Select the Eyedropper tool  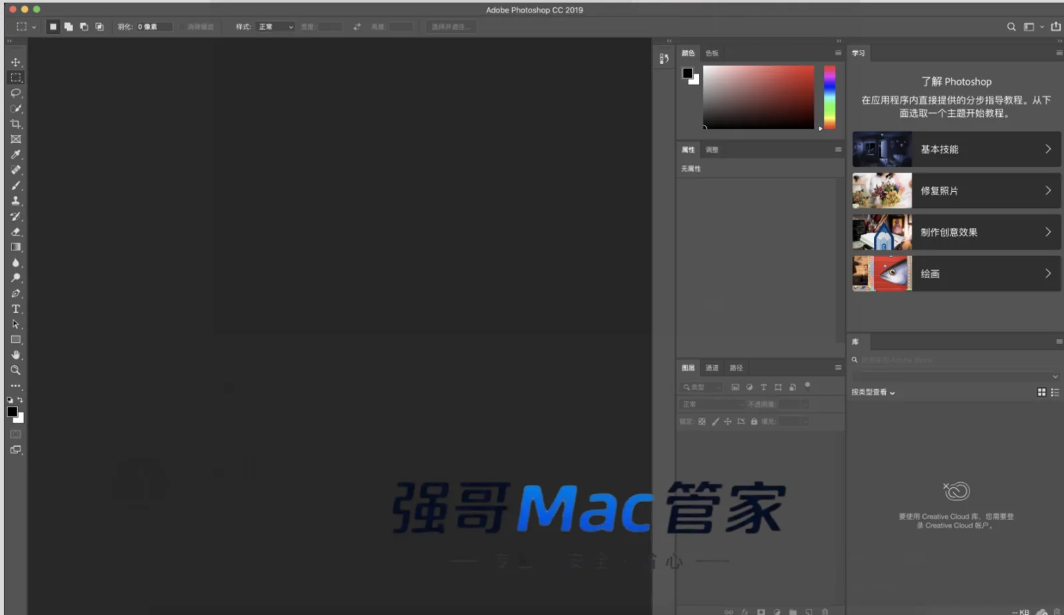pyautogui.click(x=16, y=154)
